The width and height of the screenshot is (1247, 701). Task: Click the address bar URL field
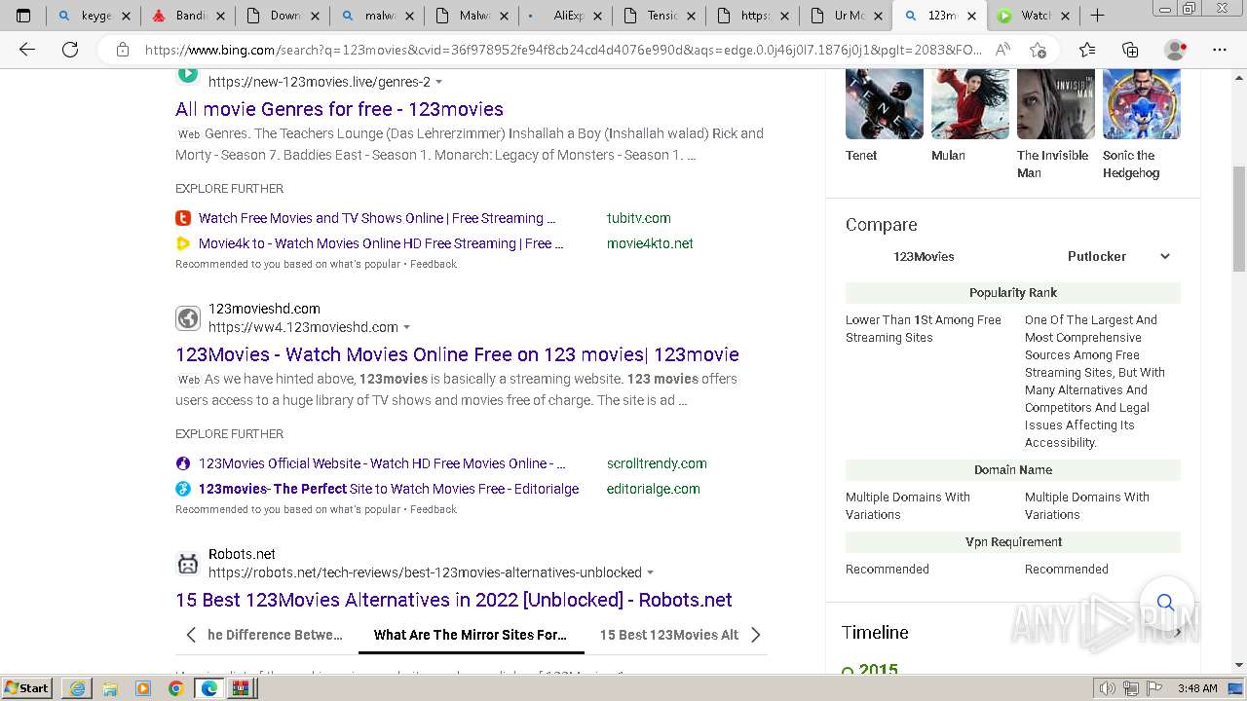pos(563,50)
